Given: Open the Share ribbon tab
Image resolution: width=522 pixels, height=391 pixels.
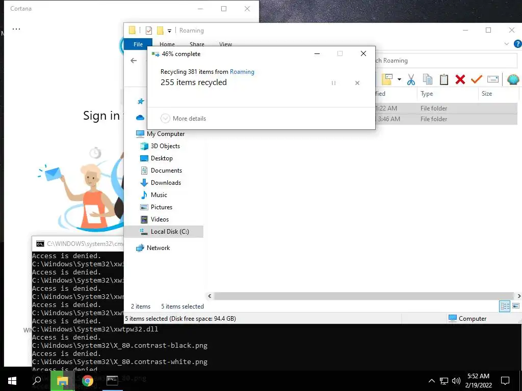Looking at the screenshot, I should (x=197, y=44).
